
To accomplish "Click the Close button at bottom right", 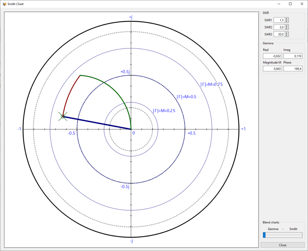I will (x=283, y=245).
